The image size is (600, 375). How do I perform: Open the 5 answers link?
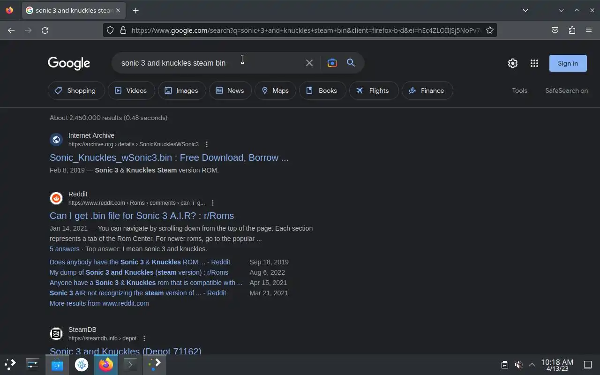tap(65, 249)
